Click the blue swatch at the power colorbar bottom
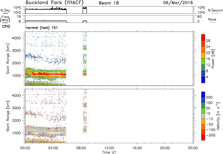The height and width of the screenshot is (154, 223). click(x=203, y=80)
